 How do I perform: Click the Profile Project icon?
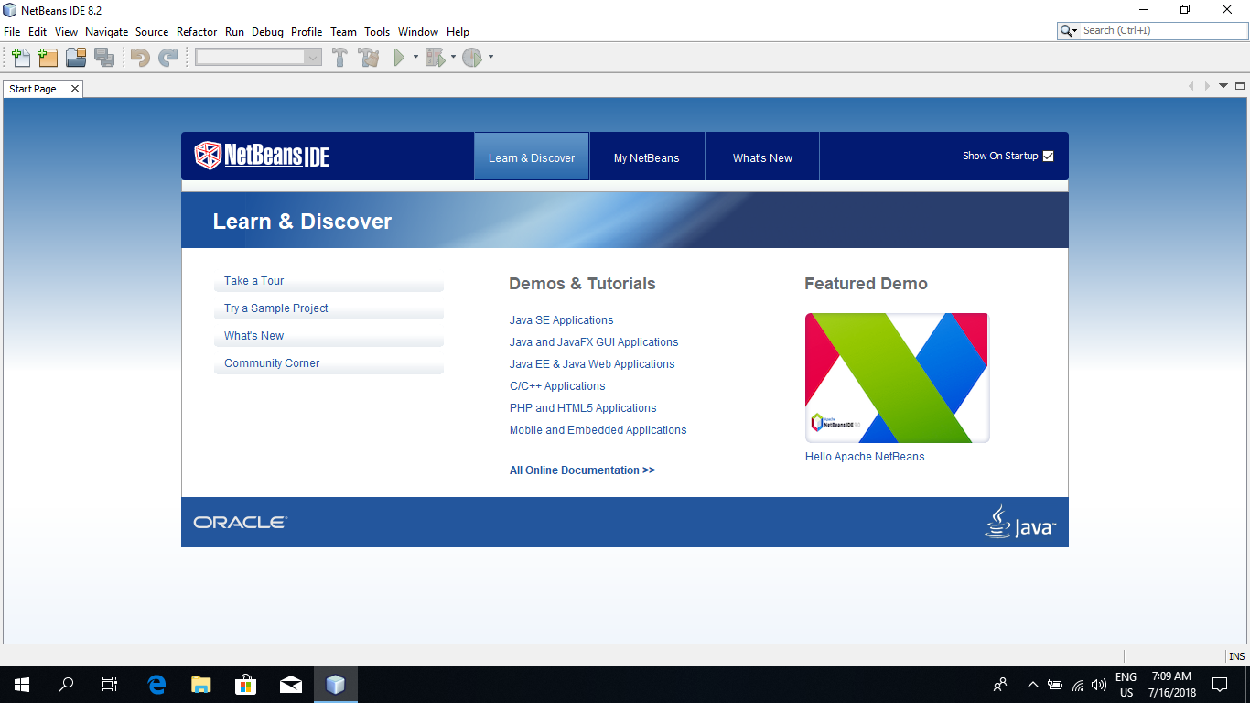click(x=472, y=58)
